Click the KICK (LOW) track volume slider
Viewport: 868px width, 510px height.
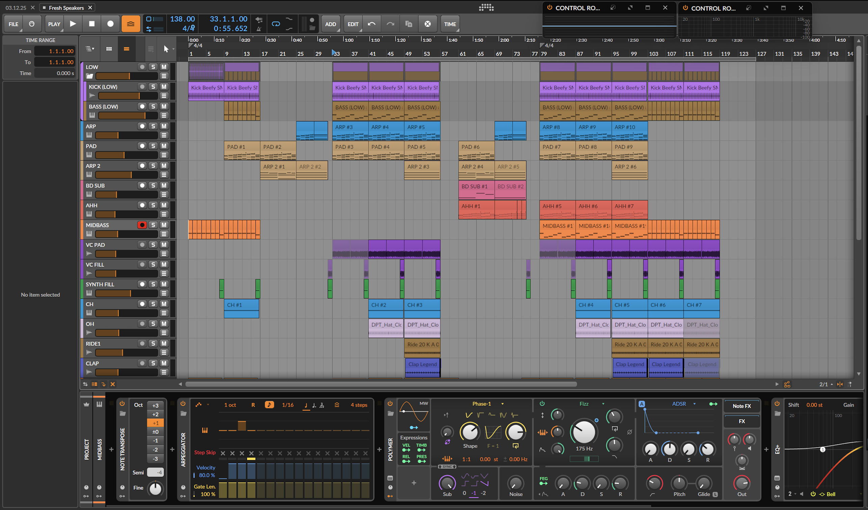point(128,96)
